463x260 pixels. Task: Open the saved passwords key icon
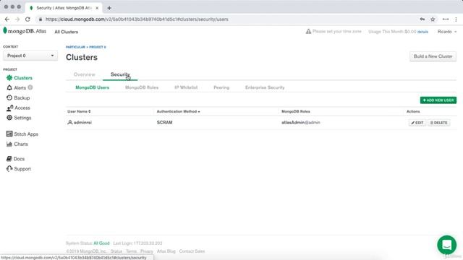coord(422,19)
